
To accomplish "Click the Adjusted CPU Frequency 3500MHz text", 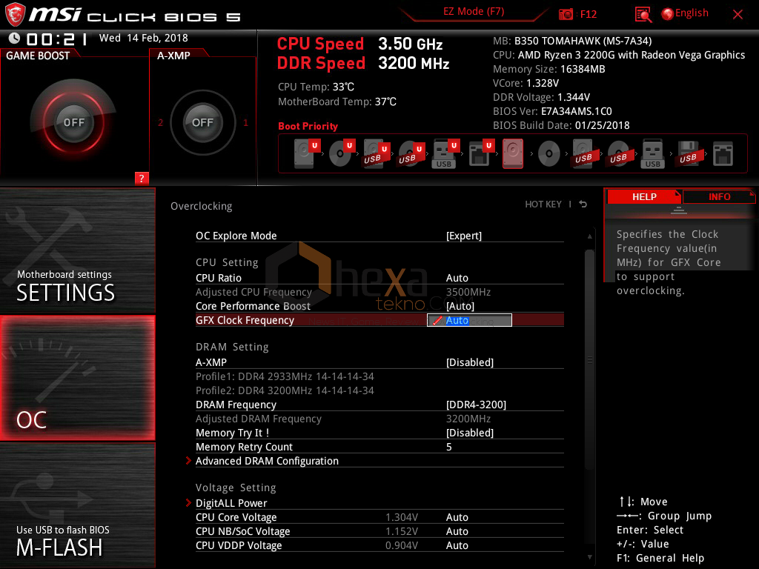I will click(468, 292).
